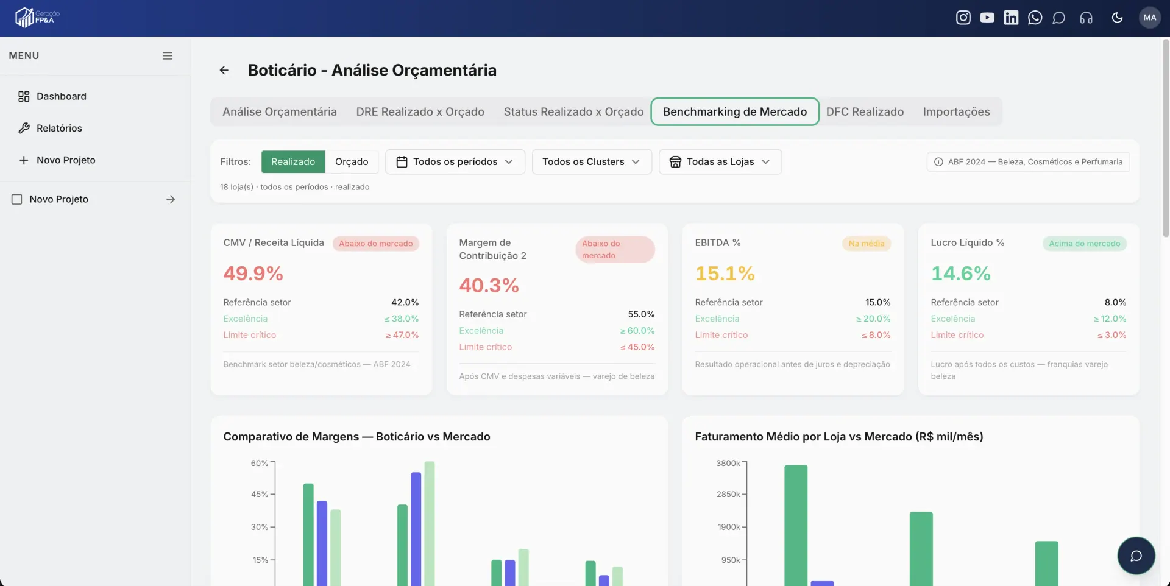Click the Acima do mercado badge

[1084, 244]
